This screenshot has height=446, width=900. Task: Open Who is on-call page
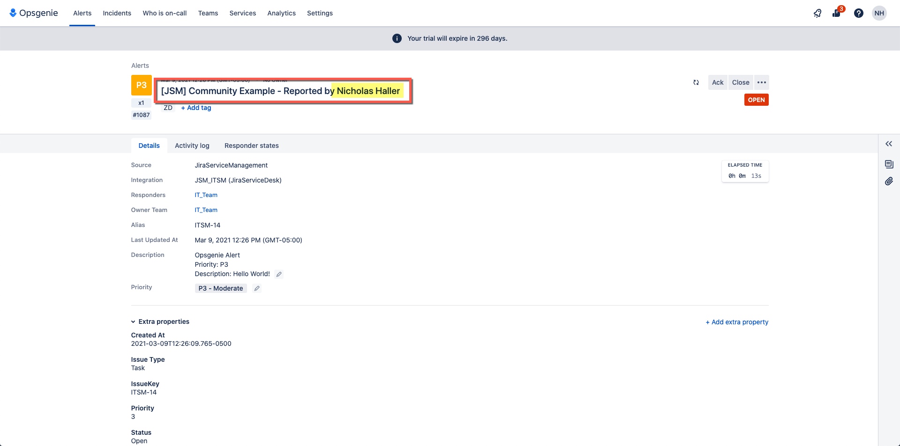(x=164, y=13)
